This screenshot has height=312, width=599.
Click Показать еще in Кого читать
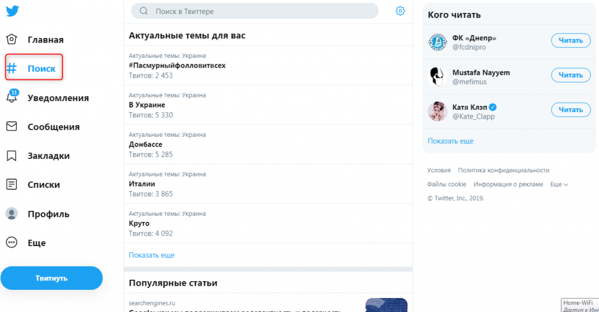coord(450,141)
